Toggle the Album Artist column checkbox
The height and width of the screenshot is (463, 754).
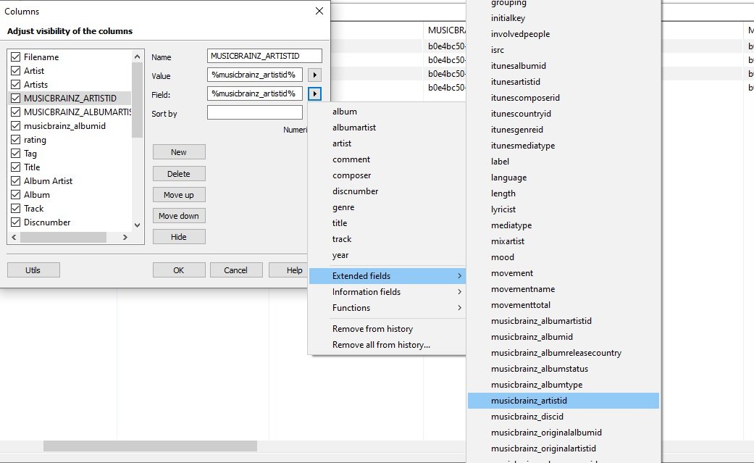coord(15,181)
